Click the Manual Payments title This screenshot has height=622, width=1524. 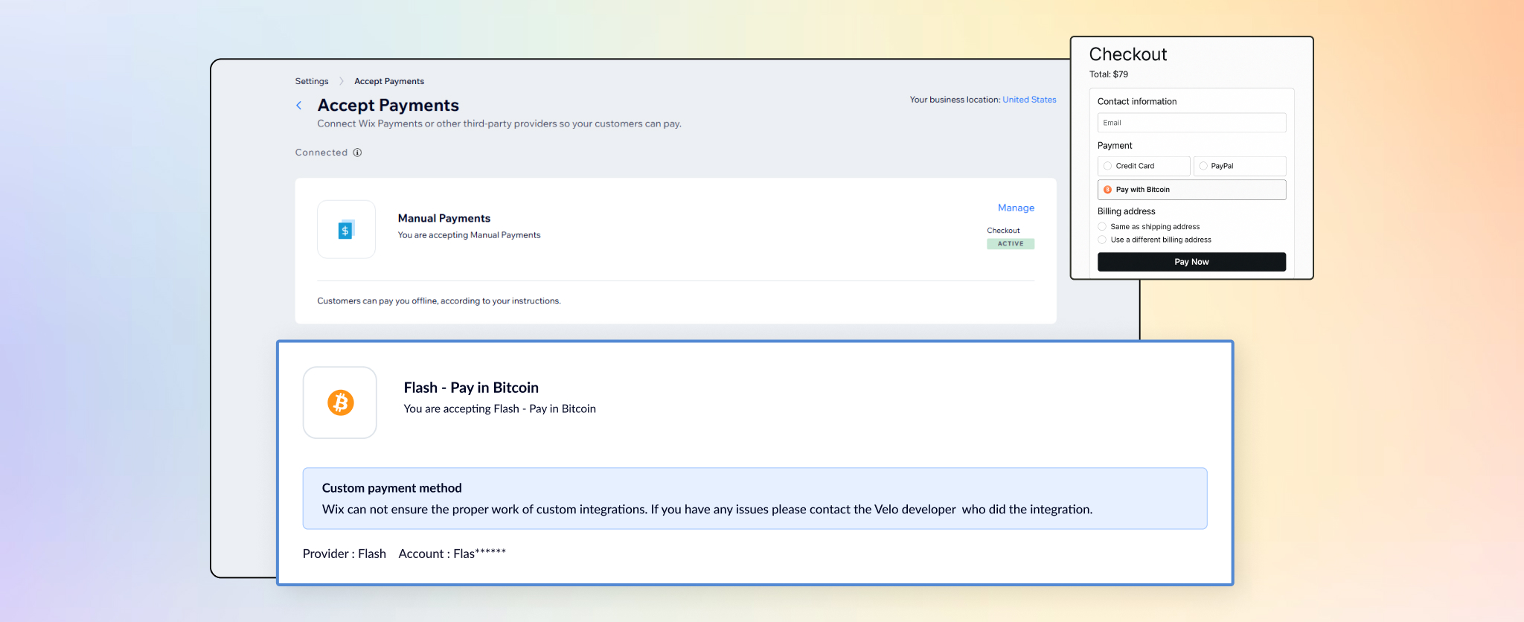tap(444, 218)
